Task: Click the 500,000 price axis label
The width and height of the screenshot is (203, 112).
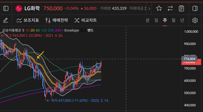Action: click(190, 93)
